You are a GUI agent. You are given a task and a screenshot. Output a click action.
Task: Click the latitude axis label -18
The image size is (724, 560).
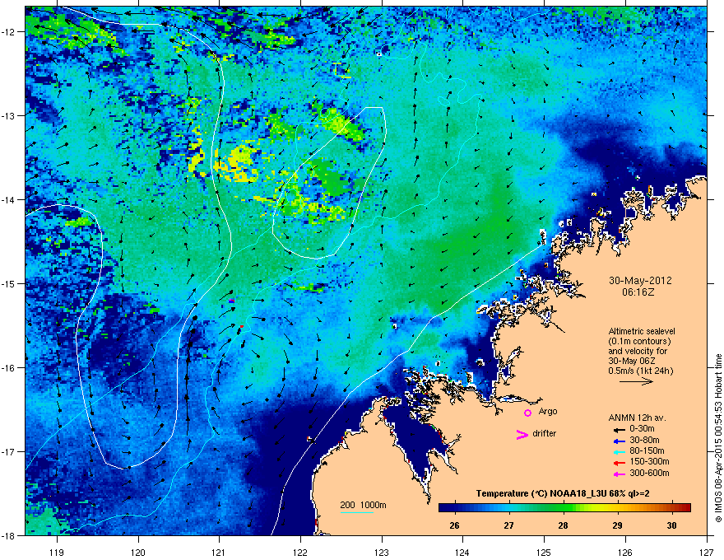[x=9, y=535]
